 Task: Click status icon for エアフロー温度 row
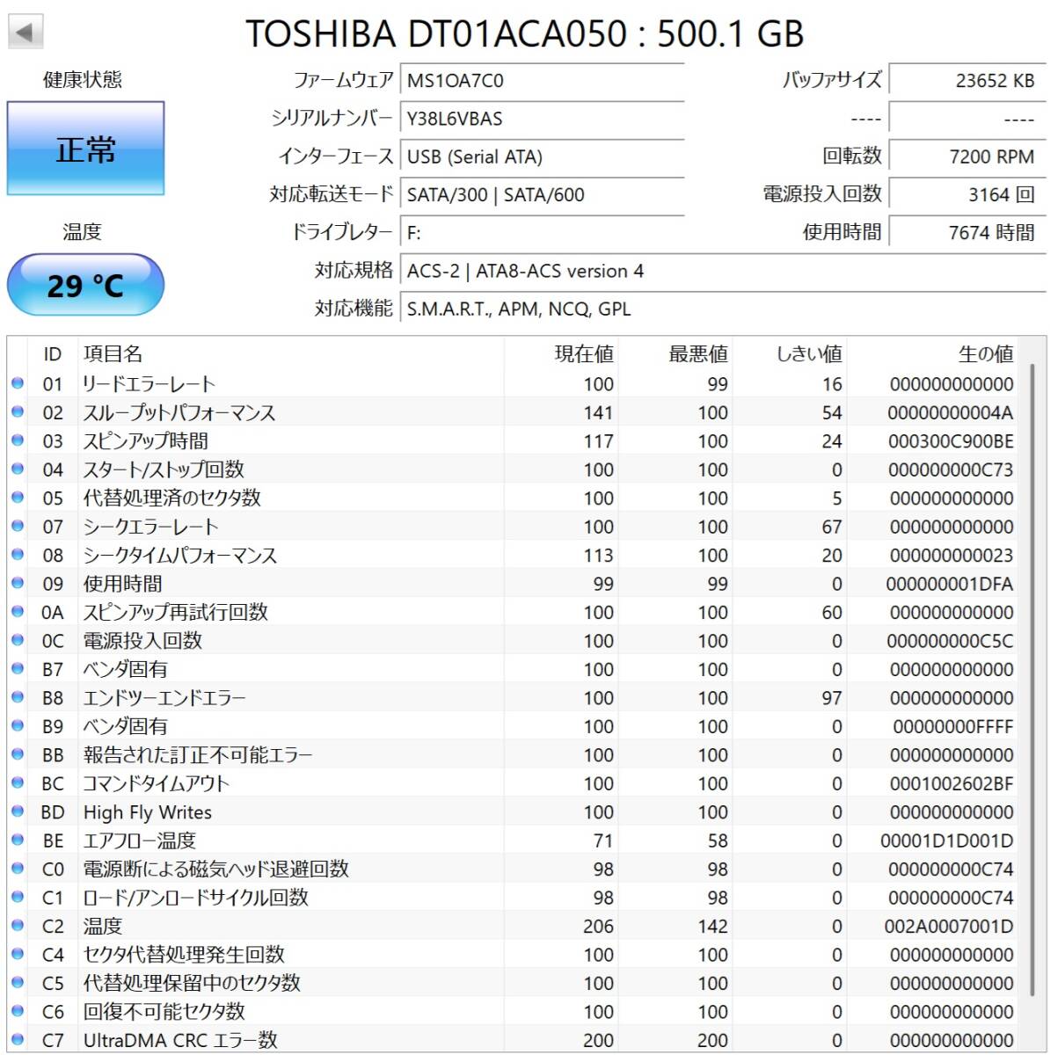[x=17, y=840]
